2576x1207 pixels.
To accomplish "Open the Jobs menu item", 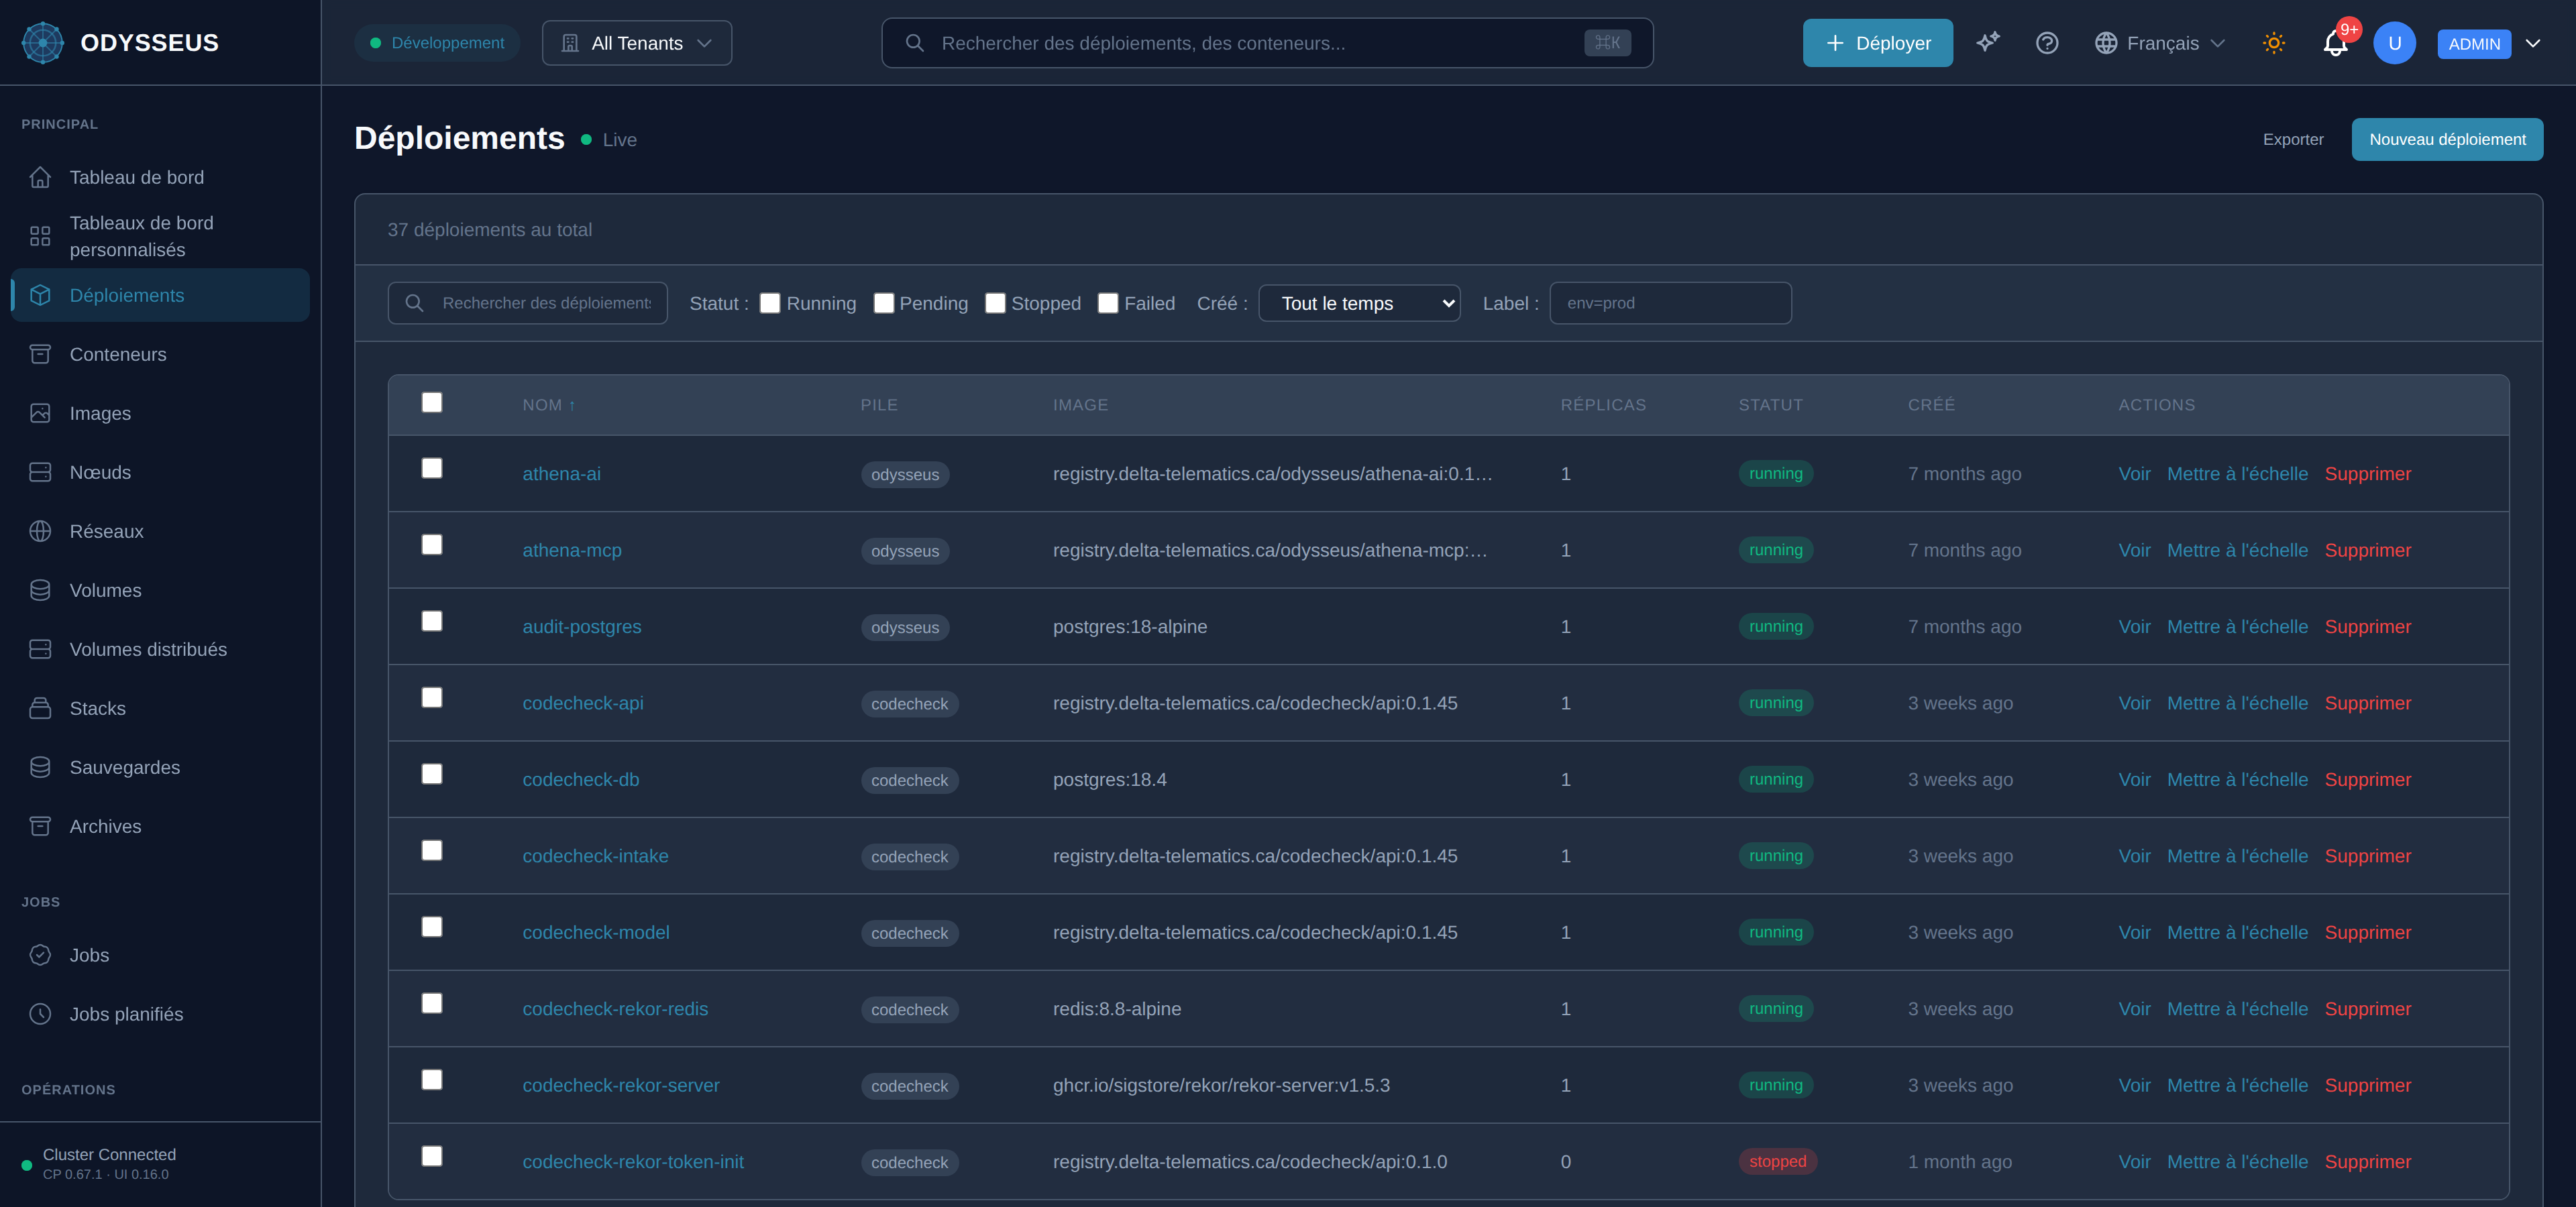I will tap(160, 956).
